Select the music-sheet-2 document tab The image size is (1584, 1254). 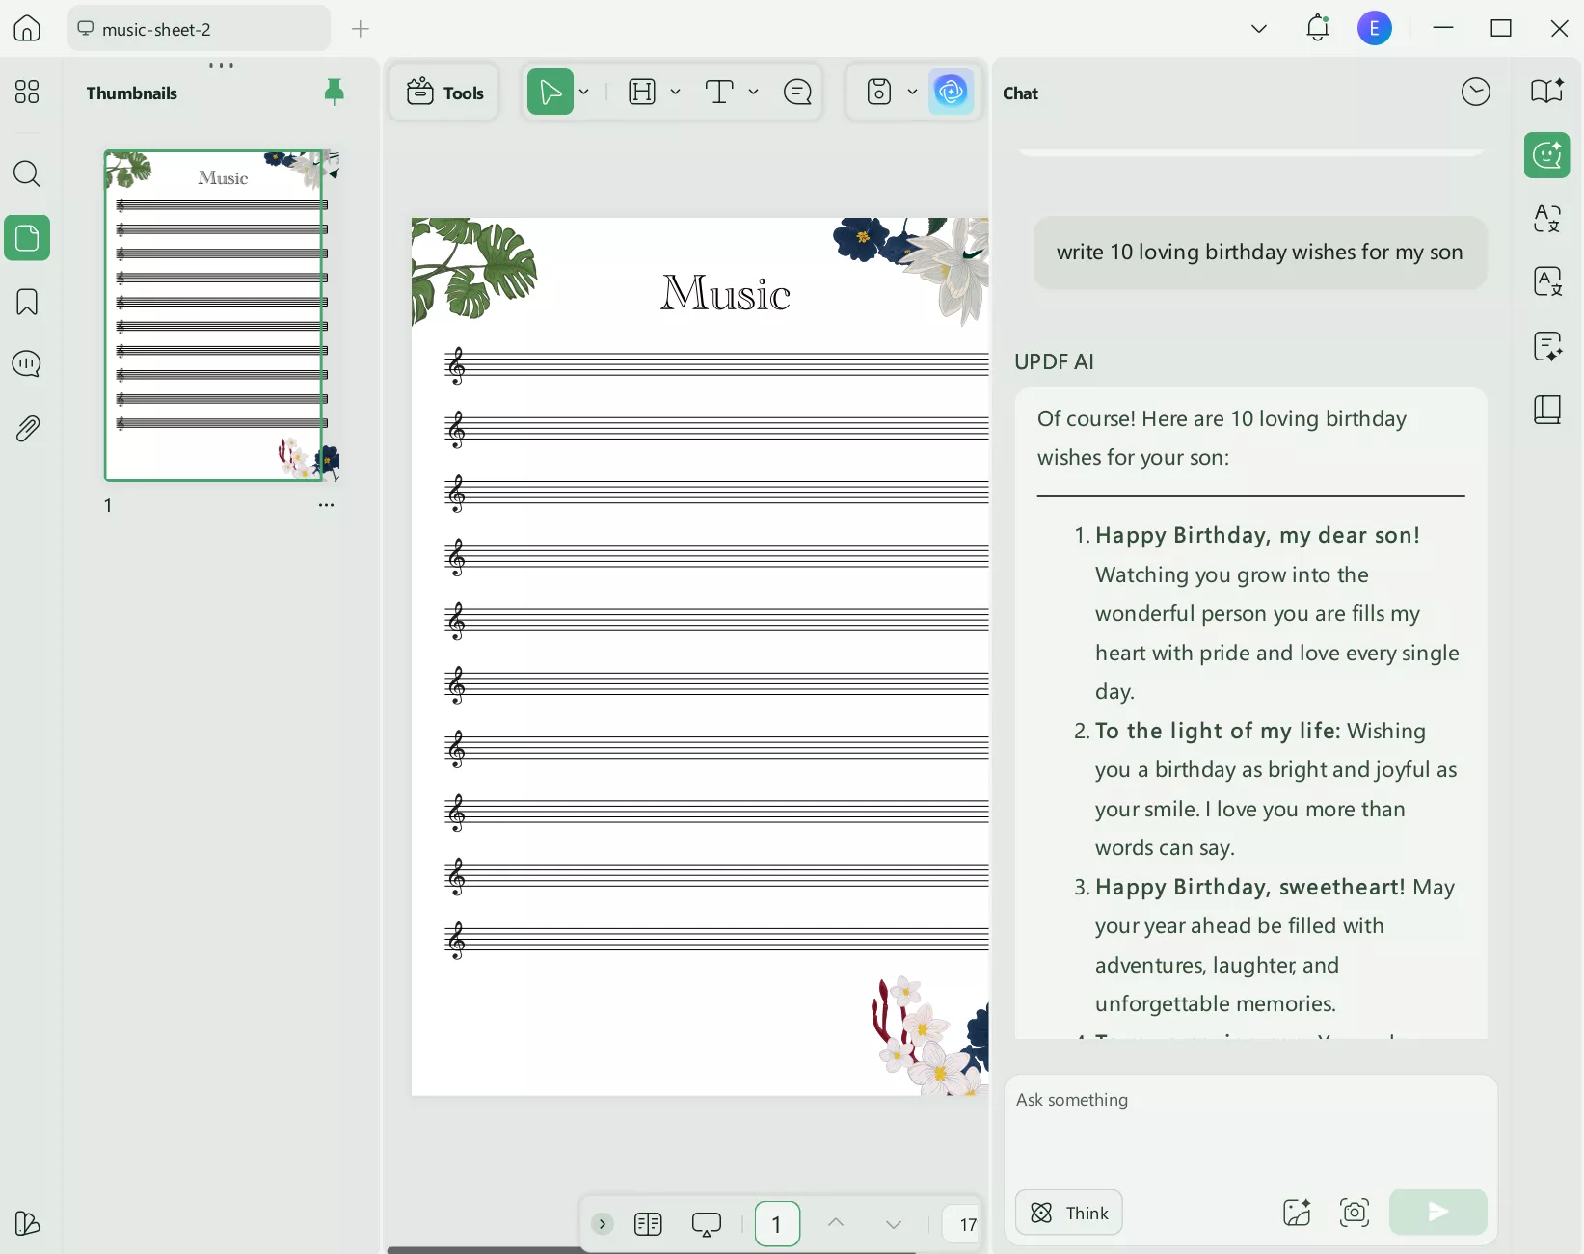[x=200, y=29]
